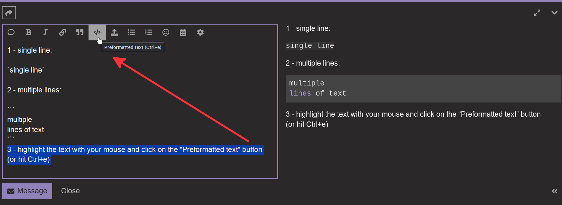Toggle fullscreen composer with expand arrows
Viewport: 562px width, 205px height.
tap(537, 13)
